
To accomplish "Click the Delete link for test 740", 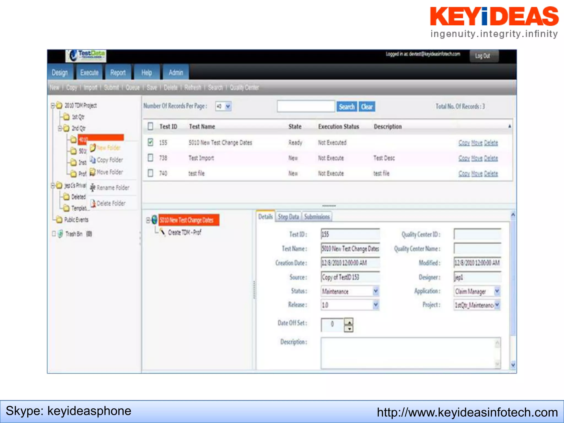I will (x=491, y=173).
